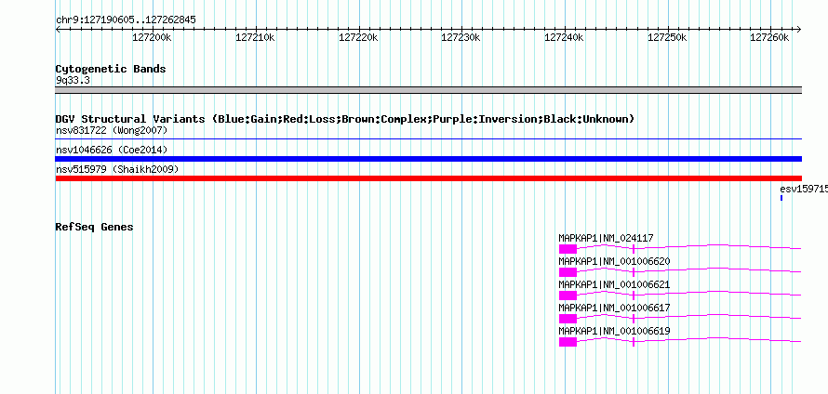Select the DGV Structural Variants track title
The width and height of the screenshot is (828, 394).
point(345,119)
